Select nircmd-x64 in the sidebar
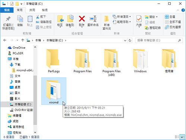Image resolution: width=186 pixels, height=140 pixels. [23, 70]
